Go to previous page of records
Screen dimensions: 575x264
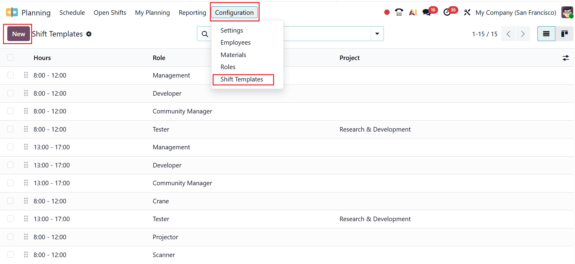coord(508,34)
